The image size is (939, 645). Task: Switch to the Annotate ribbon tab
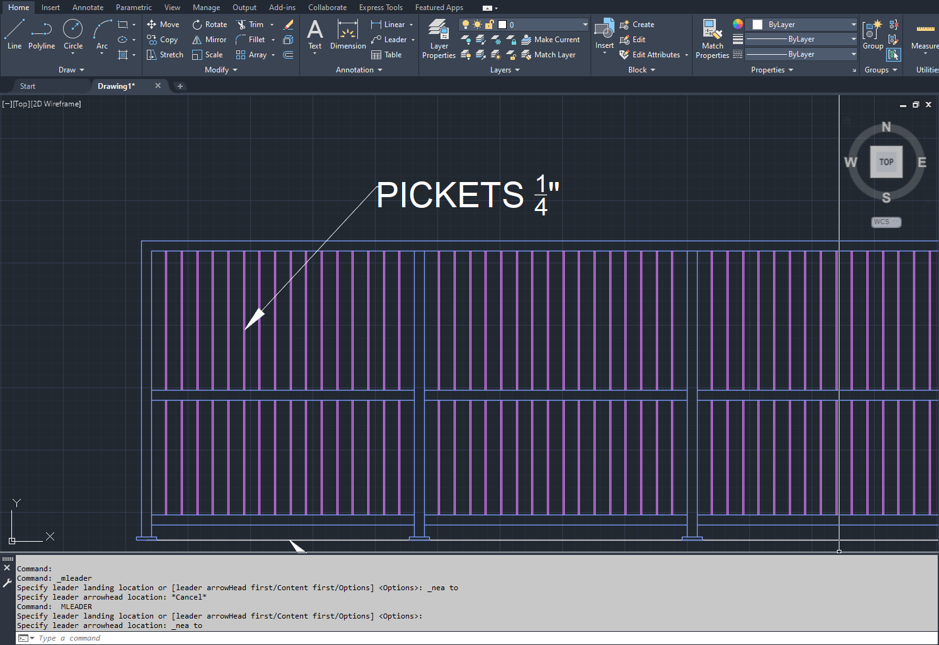(88, 8)
